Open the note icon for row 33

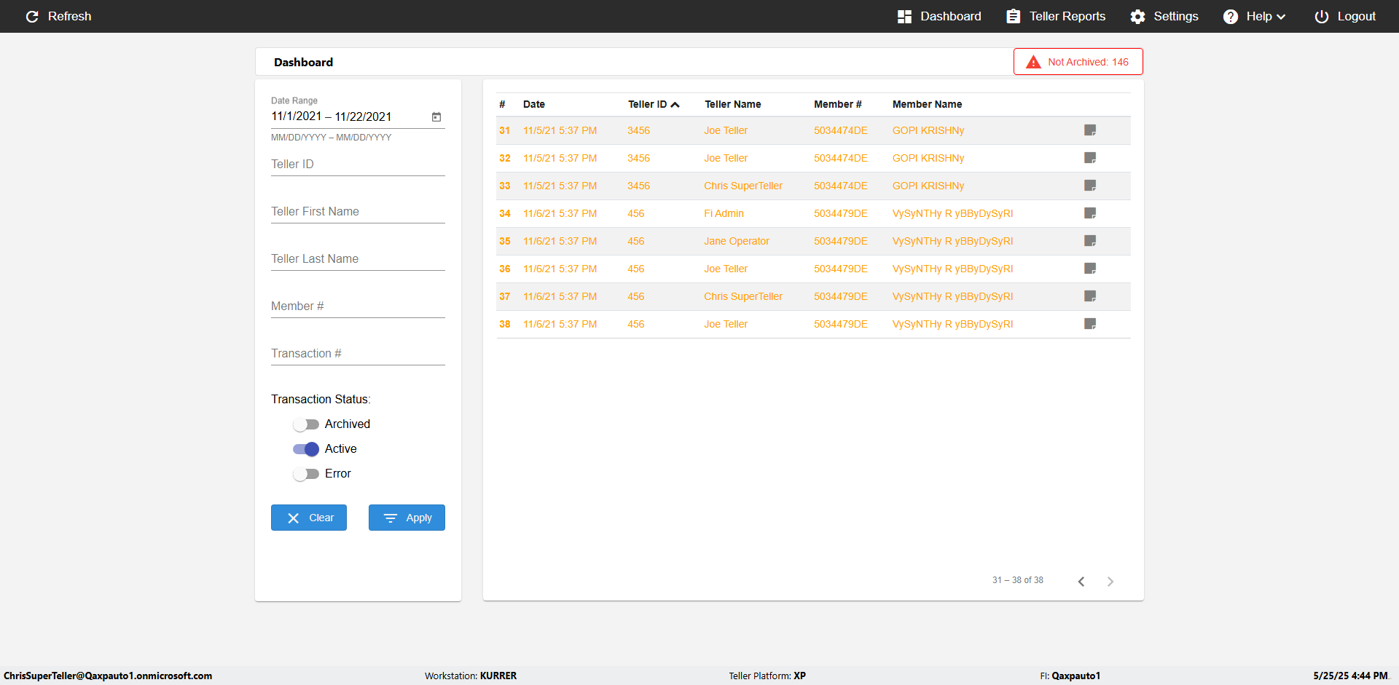tap(1090, 186)
